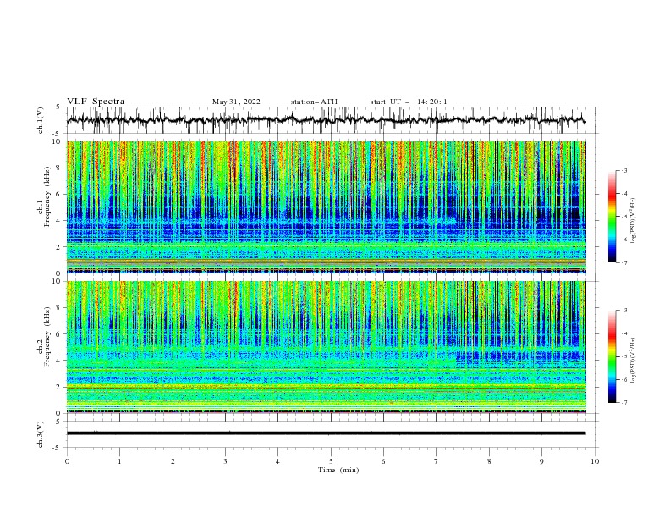Click the ch.2 spectrogram color scale bar
Viewport: 670px width, 518px height.
(x=612, y=356)
